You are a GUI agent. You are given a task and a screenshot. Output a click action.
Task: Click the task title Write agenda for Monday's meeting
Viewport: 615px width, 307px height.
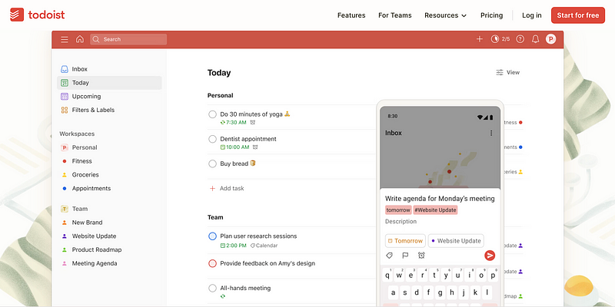coord(440,199)
